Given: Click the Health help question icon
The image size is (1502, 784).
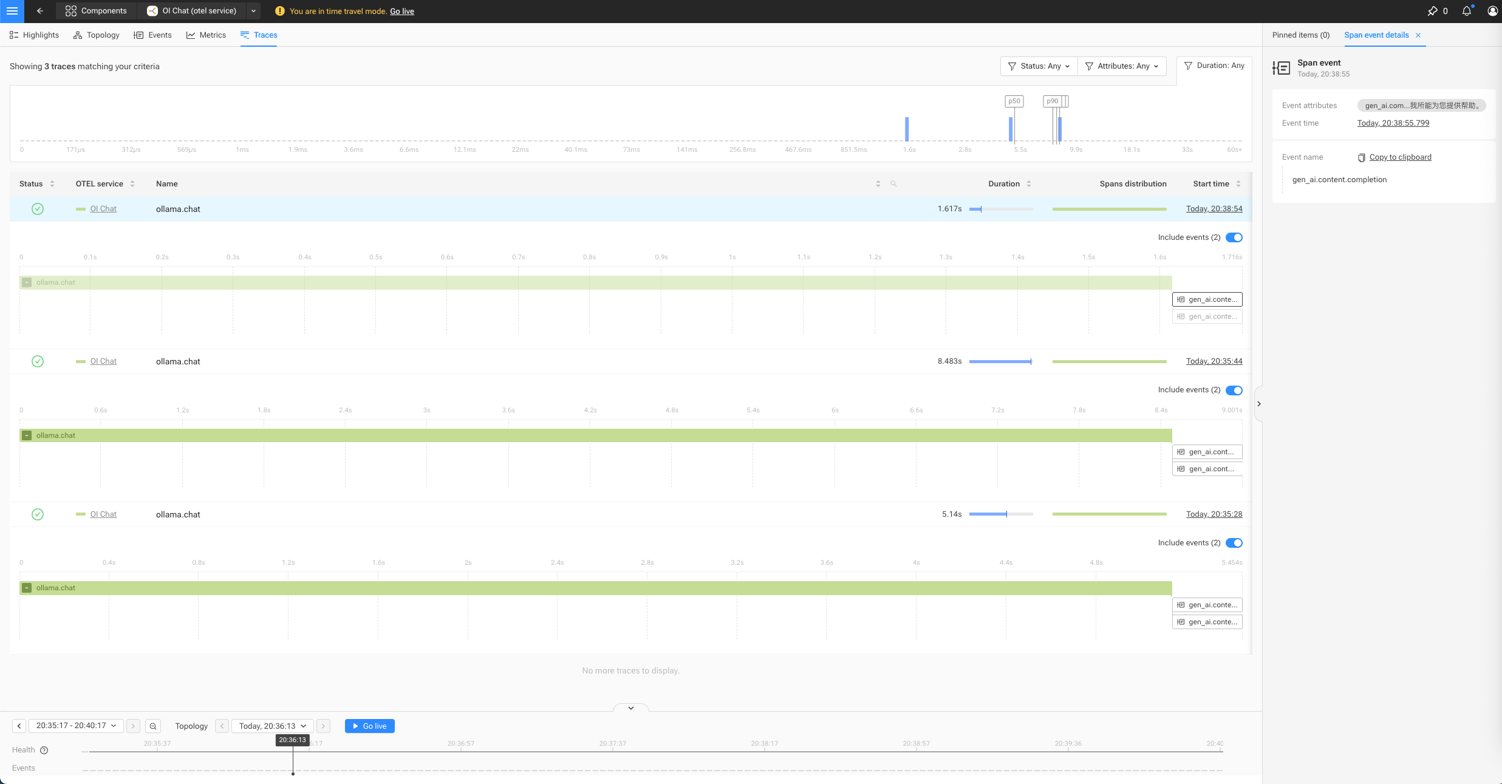Looking at the screenshot, I should click(44, 750).
